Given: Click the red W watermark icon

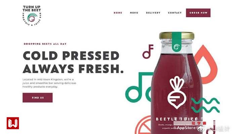Looking at the screenshot, I should pyautogui.click(x=13, y=123).
